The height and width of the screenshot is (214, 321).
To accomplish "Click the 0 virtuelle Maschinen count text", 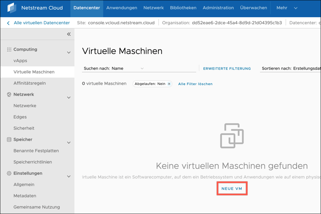I will coord(104,84).
